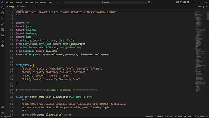
Task: Open the Python extension view
Action: (2, 46)
